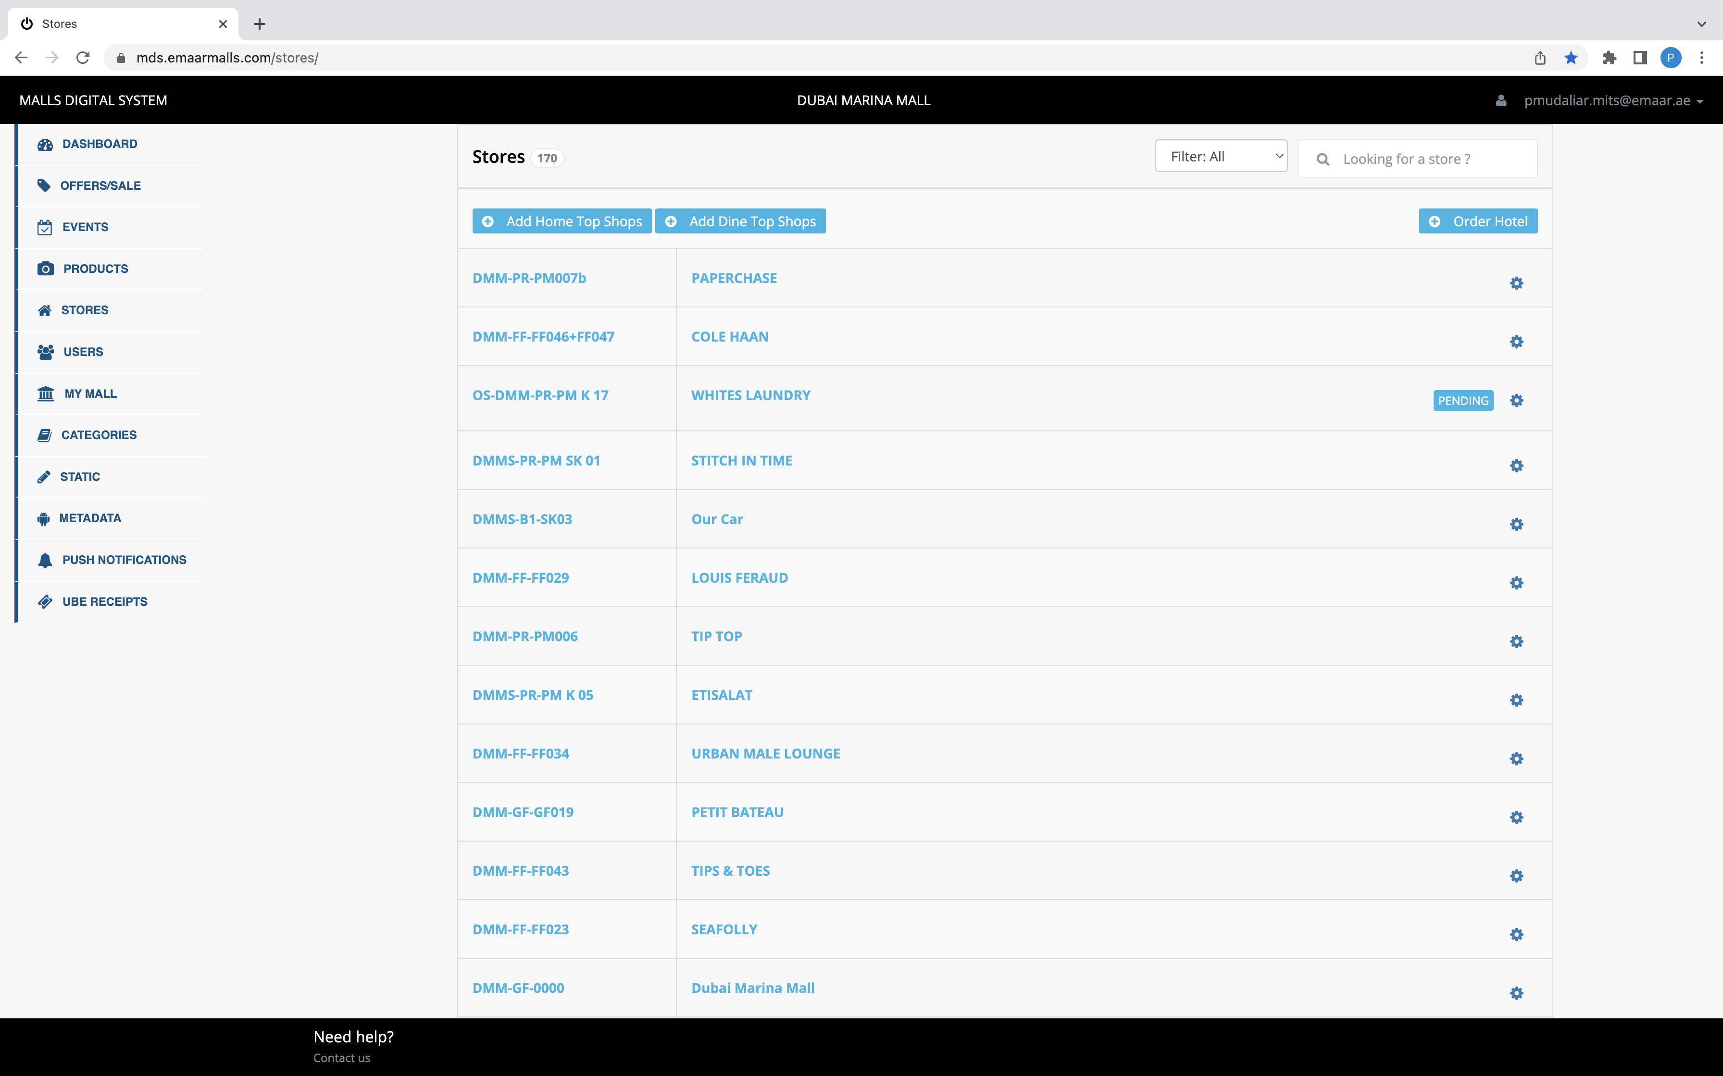
Task: Open store code DMM-FF-FF046+FF047
Action: pos(543,337)
